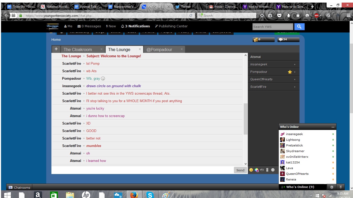This screenshot has width=353, height=198.
Task: Click the chat message input field
Action: point(142,170)
